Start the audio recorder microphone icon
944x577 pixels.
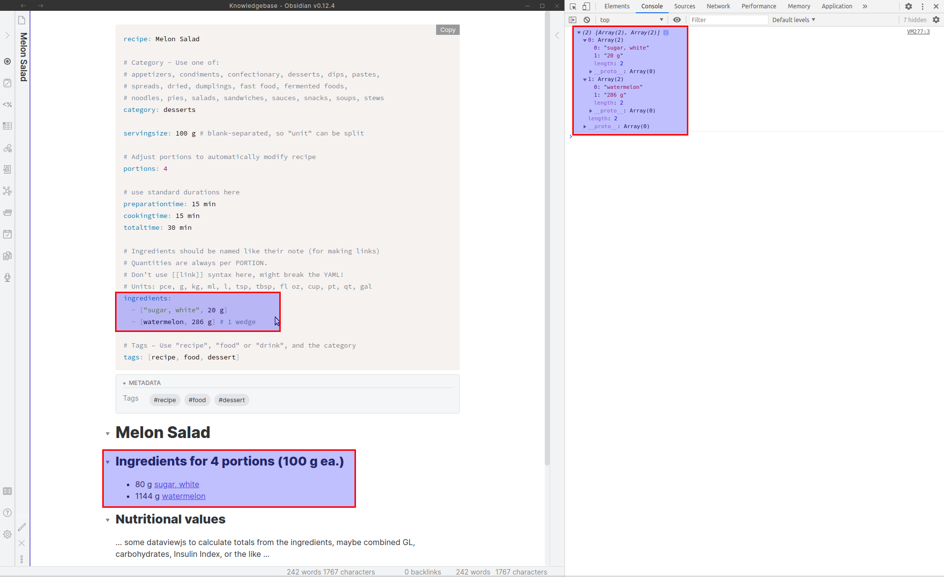tap(7, 277)
